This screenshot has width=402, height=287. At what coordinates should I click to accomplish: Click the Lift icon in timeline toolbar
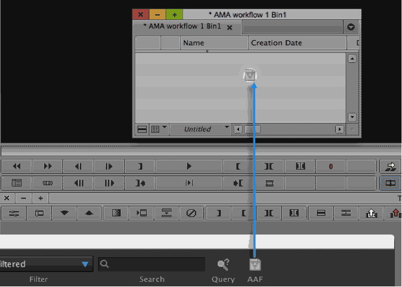(x=371, y=212)
